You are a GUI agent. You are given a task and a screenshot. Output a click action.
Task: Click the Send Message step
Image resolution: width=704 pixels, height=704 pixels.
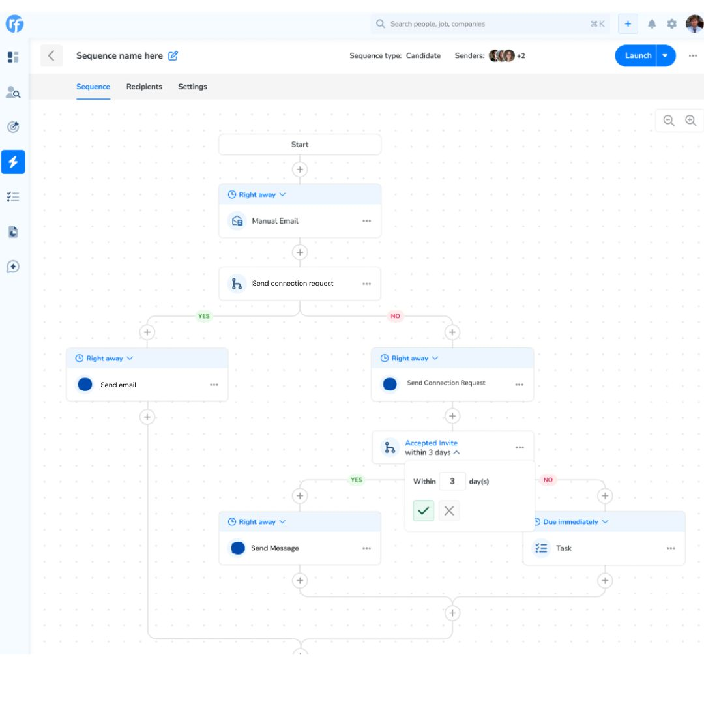click(300, 548)
